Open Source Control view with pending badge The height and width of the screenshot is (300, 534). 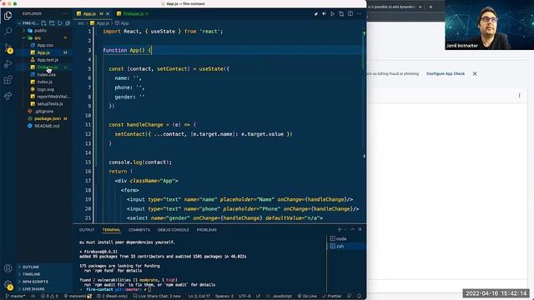click(x=8, y=48)
